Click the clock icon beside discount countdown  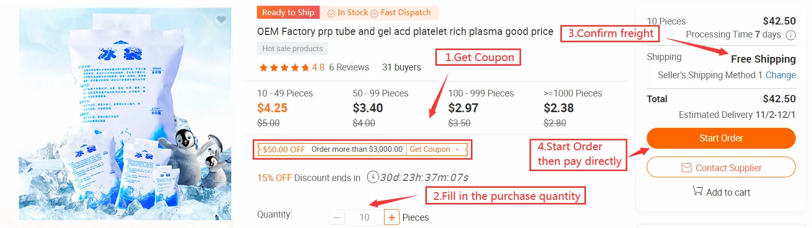pyautogui.click(x=373, y=177)
